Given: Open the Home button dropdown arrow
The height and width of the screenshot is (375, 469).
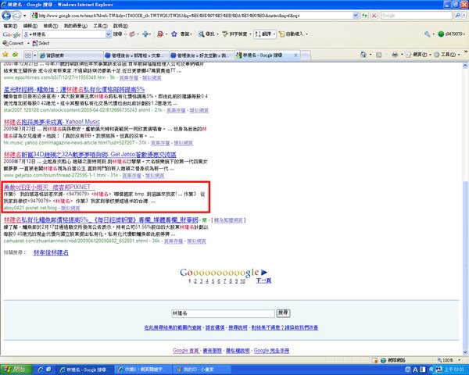Looking at the screenshot, I should (x=371, y=55).
